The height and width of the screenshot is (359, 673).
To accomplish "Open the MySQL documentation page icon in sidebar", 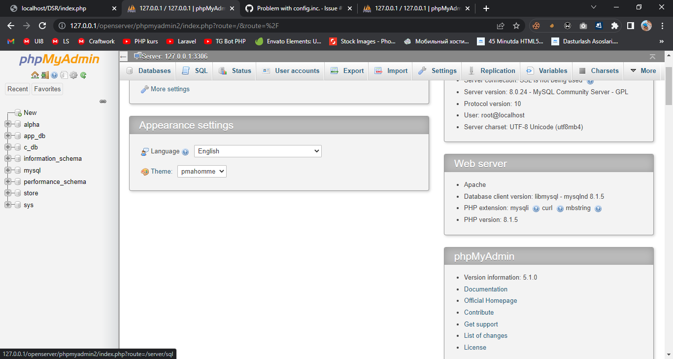I will pyautogui.click(x=64, y=75).
